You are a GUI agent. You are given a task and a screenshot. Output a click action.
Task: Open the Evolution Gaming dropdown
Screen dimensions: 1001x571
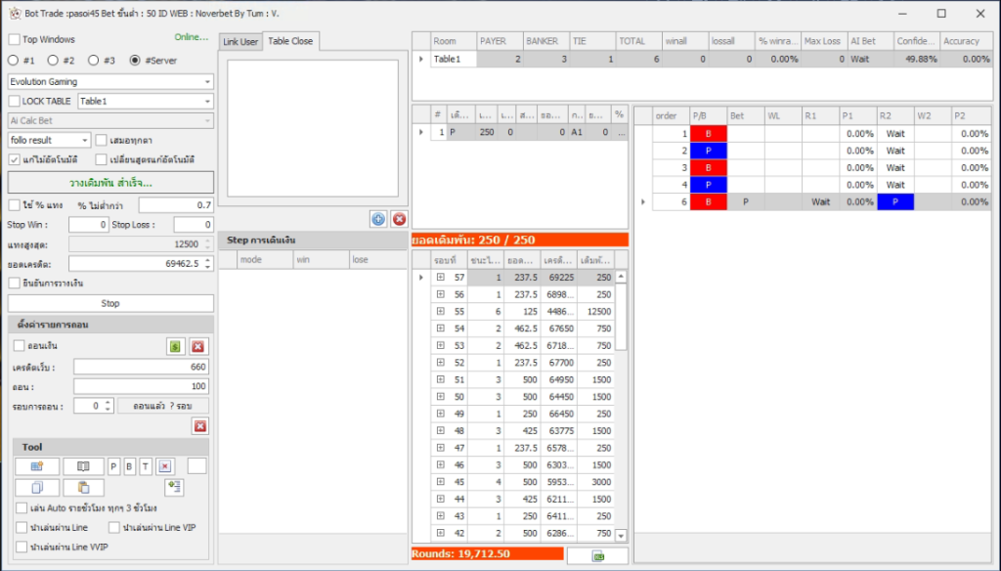(x=110, y=82)
